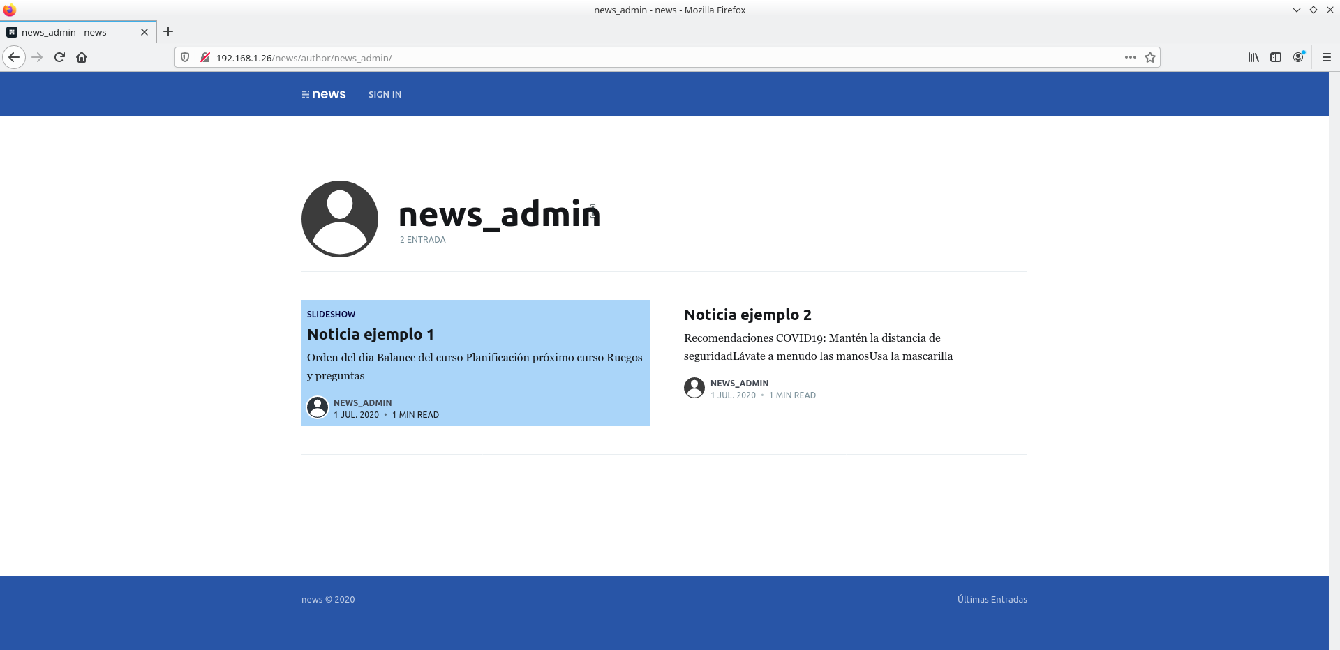Screen dimensions: 1340x650
Task: Click Últimas Entradas footer link
Action: 992,600
